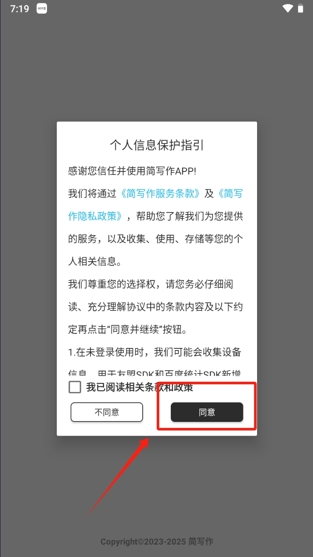The width and height of the screenshot is (313, 557).
Task: Tap the 1.在未登录使用时 clause line
Action: coord(155,352)
